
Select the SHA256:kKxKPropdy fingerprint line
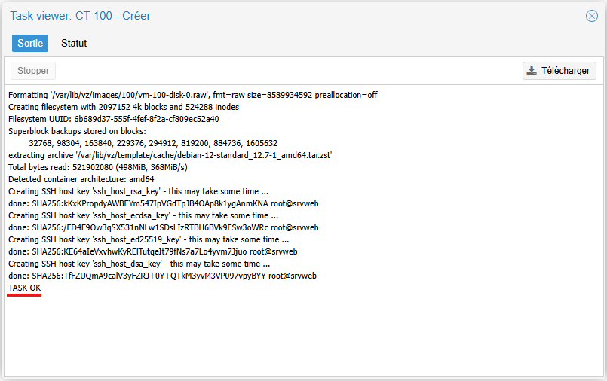point(164,203)
